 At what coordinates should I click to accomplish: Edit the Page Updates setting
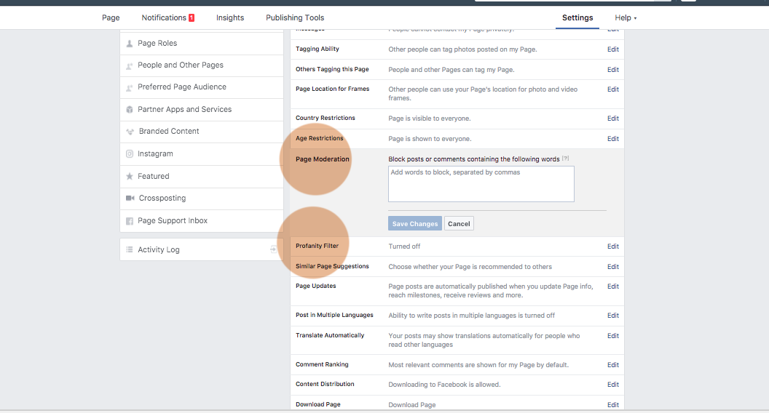[613, 286]
